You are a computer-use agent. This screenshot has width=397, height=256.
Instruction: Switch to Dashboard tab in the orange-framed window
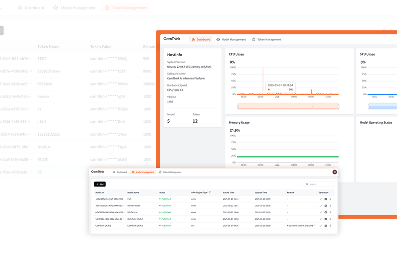click(201, 39)
